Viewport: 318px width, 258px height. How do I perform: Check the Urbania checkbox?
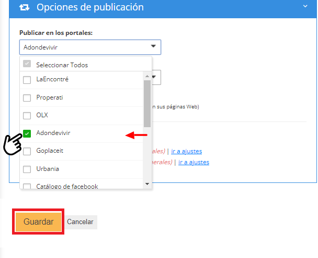pyautogui.click(x=27, y=169)
